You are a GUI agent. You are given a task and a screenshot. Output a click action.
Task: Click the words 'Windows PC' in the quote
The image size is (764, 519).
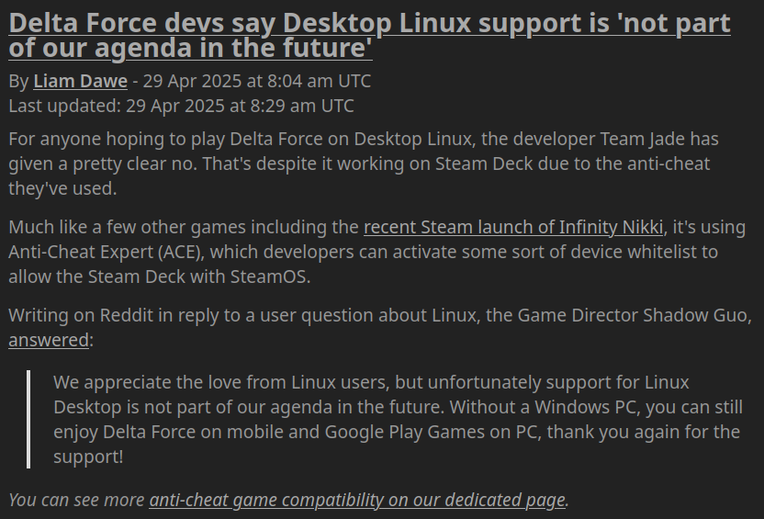585,407
